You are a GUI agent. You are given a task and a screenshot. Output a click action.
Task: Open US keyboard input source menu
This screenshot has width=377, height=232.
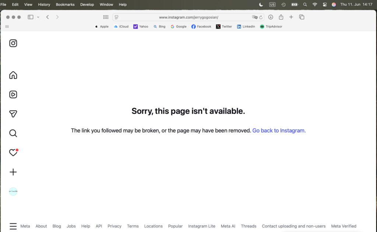click(x=272, y=4)
